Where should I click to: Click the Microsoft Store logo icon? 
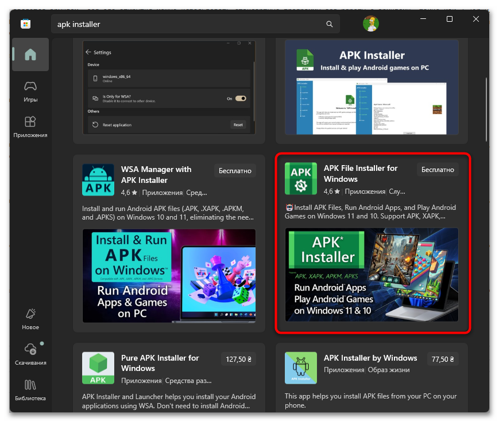pyautogui.click(x=25, y=24)
